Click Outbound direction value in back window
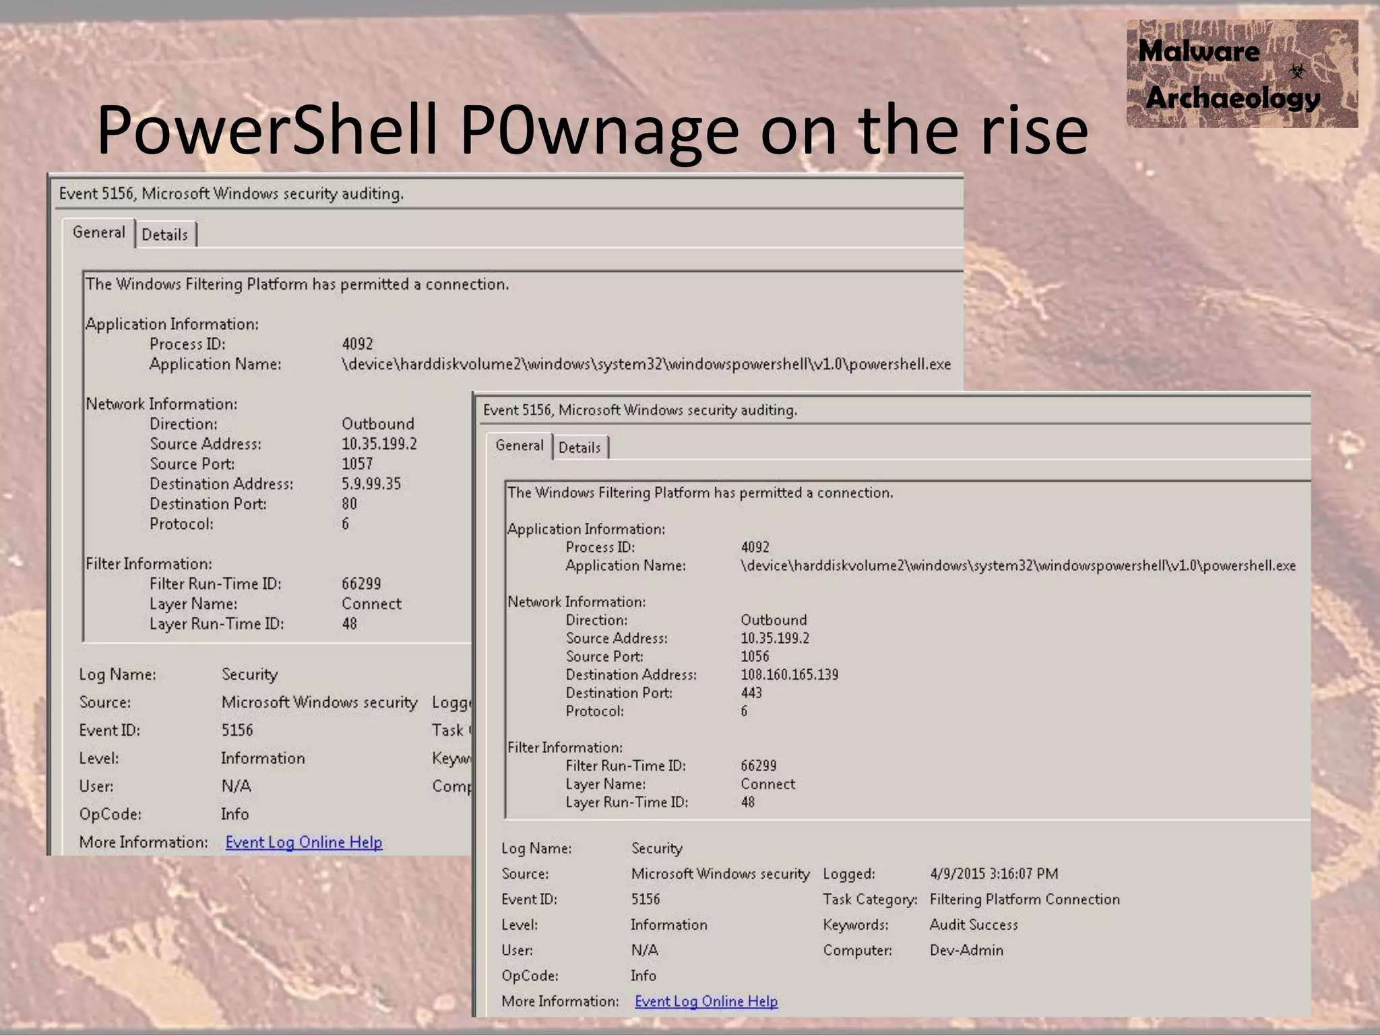The image size is (1380, 1035). pyautogui.click(x=377, y=424)
